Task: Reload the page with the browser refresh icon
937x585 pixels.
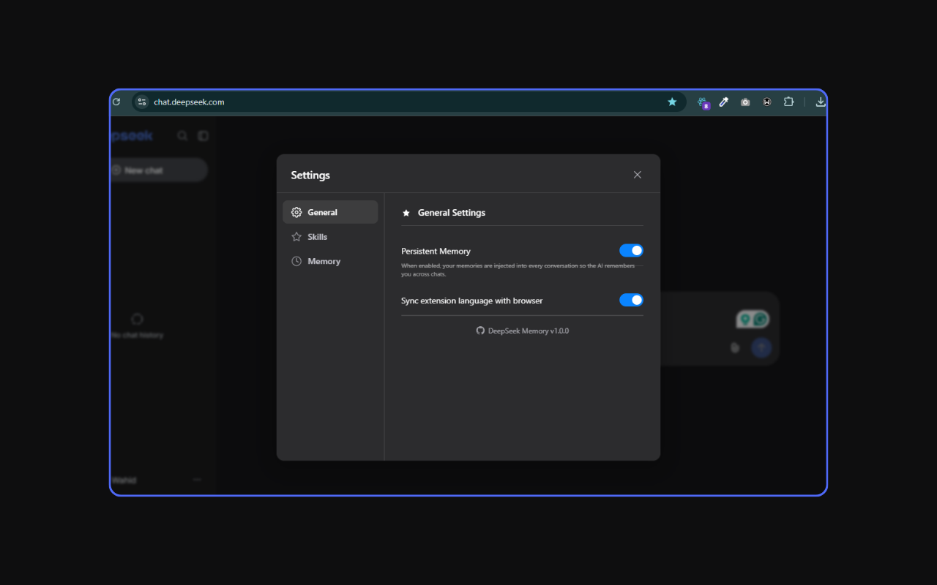Action: 116,102
